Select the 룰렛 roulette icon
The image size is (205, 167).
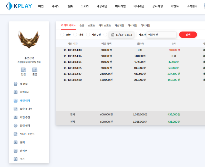tap(15, 142)
